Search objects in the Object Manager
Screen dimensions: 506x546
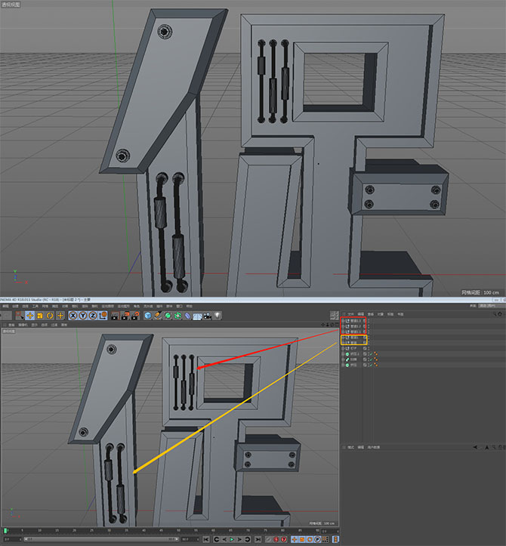click(495, 314)
